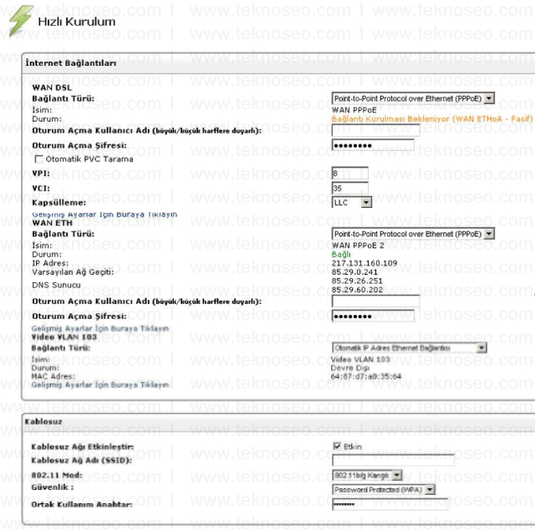Expand the Kapsülleme LLC dropdown

(x=352, y=203)
